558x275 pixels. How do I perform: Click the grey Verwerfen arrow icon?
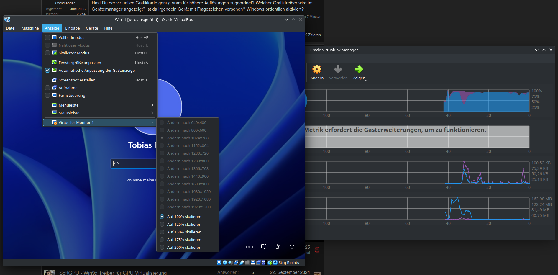point(338,69)
